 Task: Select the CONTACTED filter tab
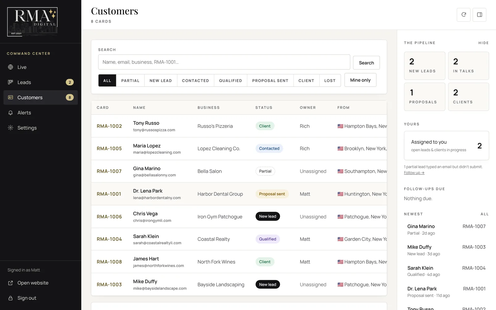pos(195,80)
